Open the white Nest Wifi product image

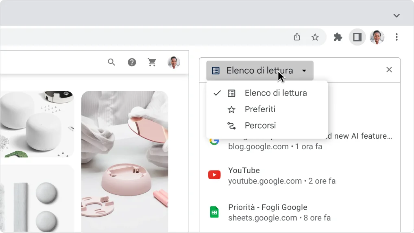37,124
